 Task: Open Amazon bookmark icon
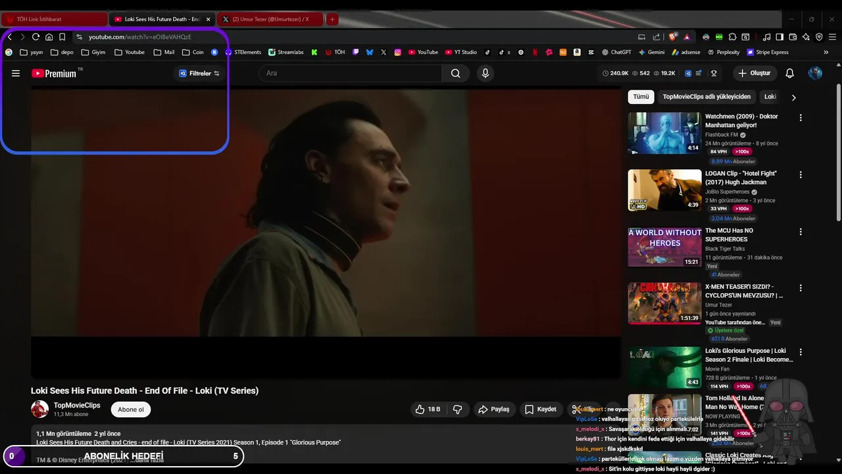coord(577,52)
